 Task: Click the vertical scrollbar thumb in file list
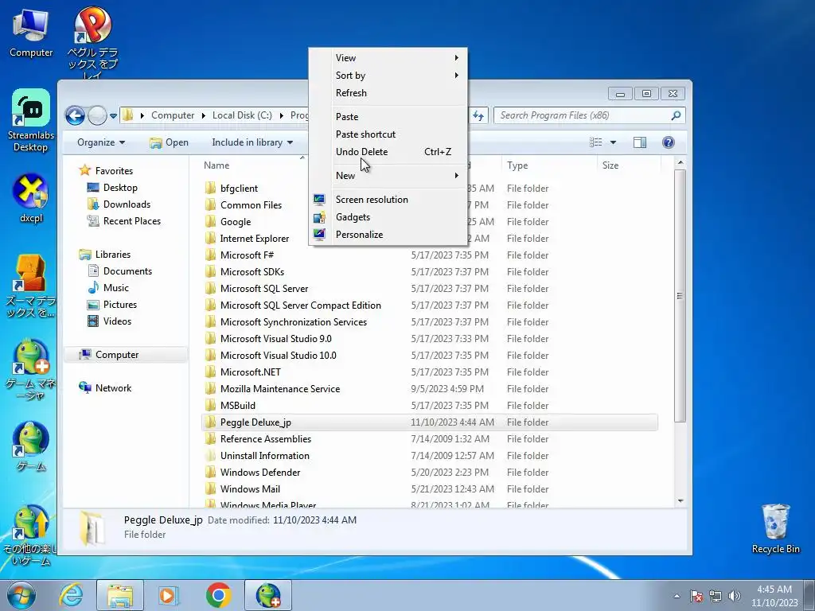tap(680, 296)
